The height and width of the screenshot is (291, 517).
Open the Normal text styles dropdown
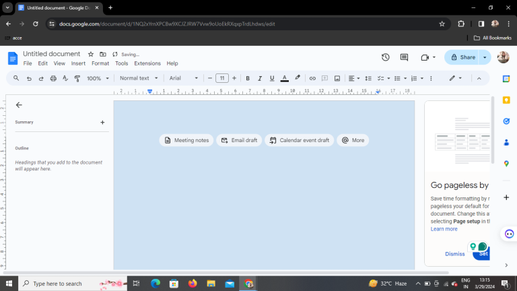click(139, 78)
